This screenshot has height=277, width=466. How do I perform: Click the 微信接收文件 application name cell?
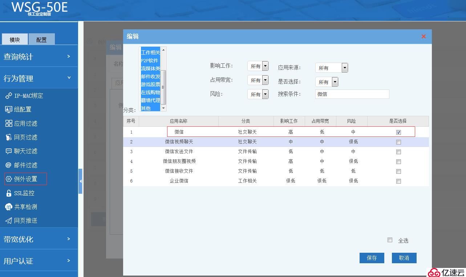(179, 171)
